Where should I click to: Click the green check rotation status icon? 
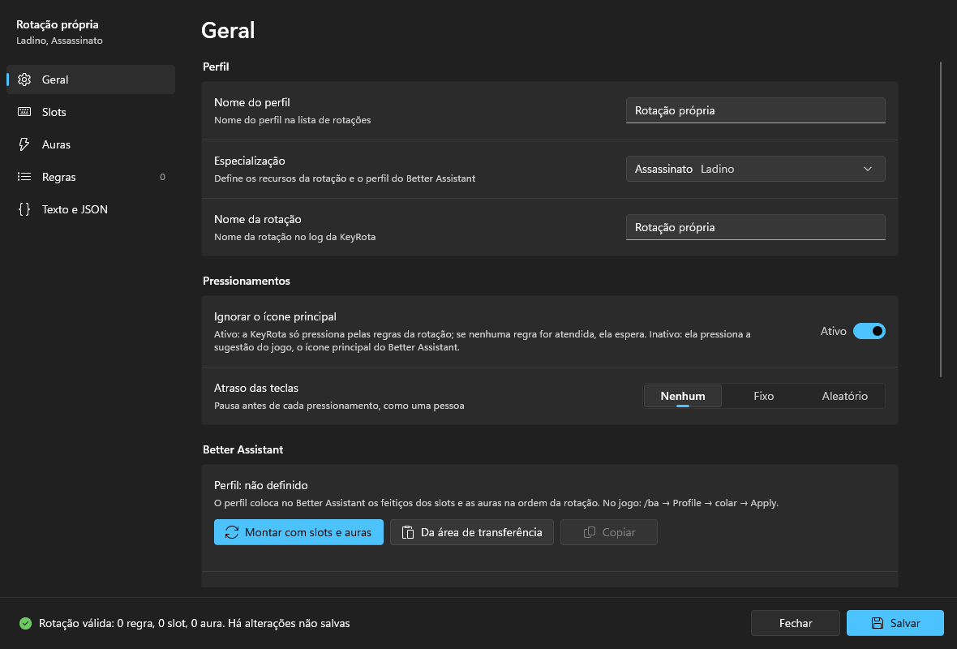(25, 623)
